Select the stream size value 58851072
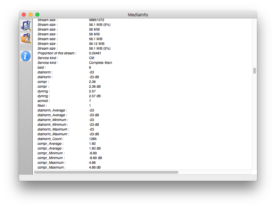Image resolution: width=276 pixels, height=208 pixels. point(97,20)
